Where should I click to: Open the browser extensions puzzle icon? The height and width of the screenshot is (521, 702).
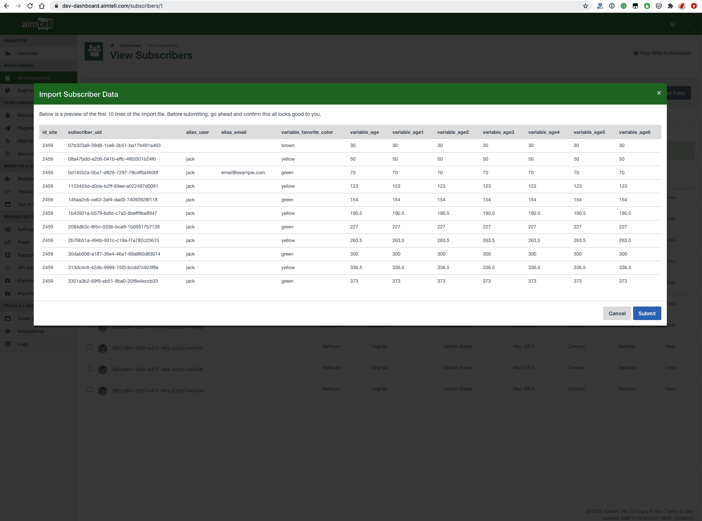670,6
